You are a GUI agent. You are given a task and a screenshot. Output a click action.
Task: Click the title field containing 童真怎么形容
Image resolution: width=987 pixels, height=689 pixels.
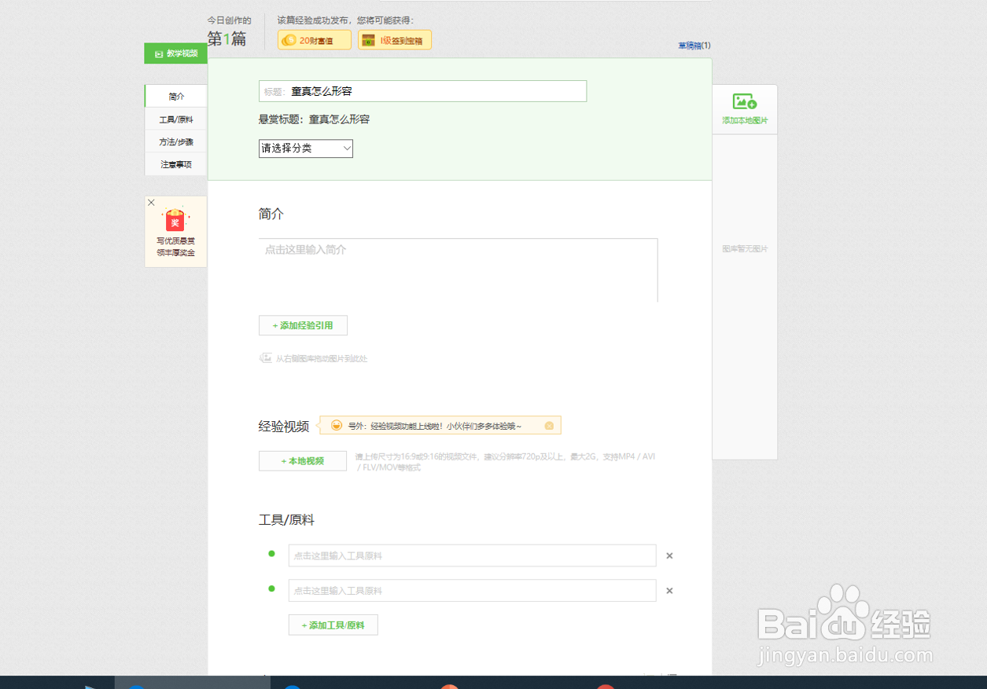pyautogui.click(x=423, y=91)
